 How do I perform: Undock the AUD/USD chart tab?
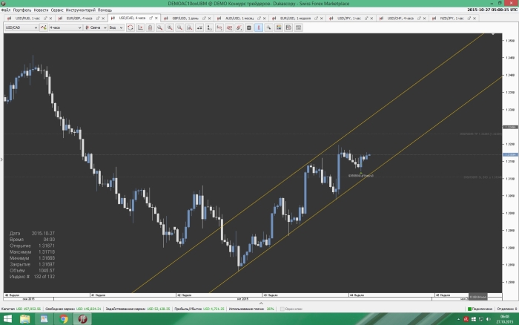click(x=259, y=19)
